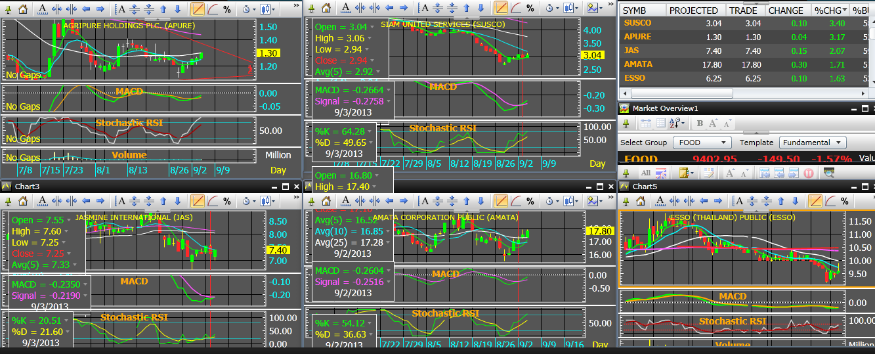Click fit column width icon in Market Overview
This screenshot has width=875, height=354.
[646, 123]
